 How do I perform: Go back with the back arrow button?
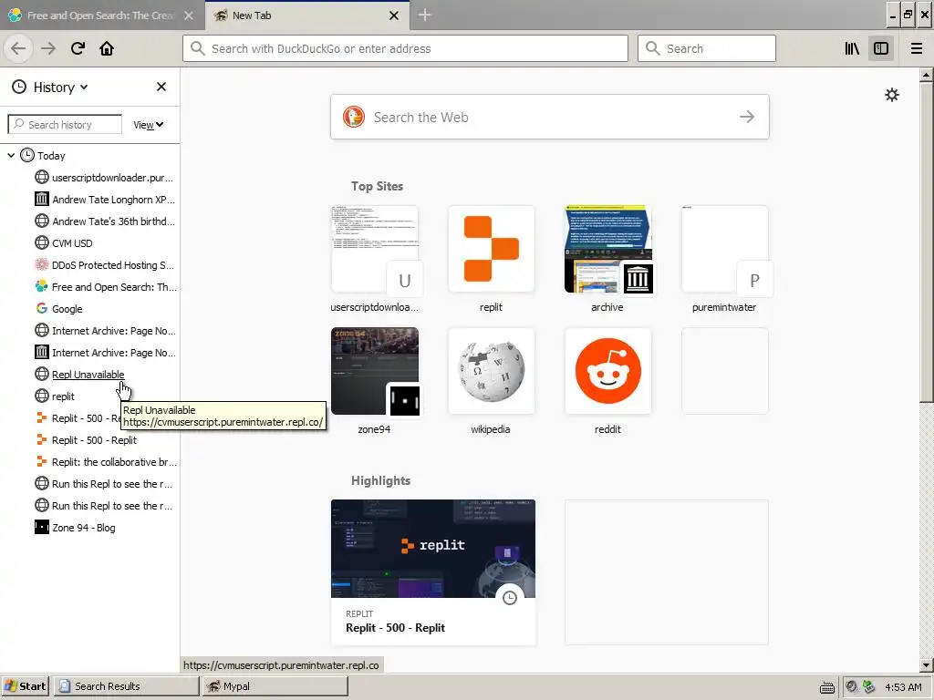(18, 48)
